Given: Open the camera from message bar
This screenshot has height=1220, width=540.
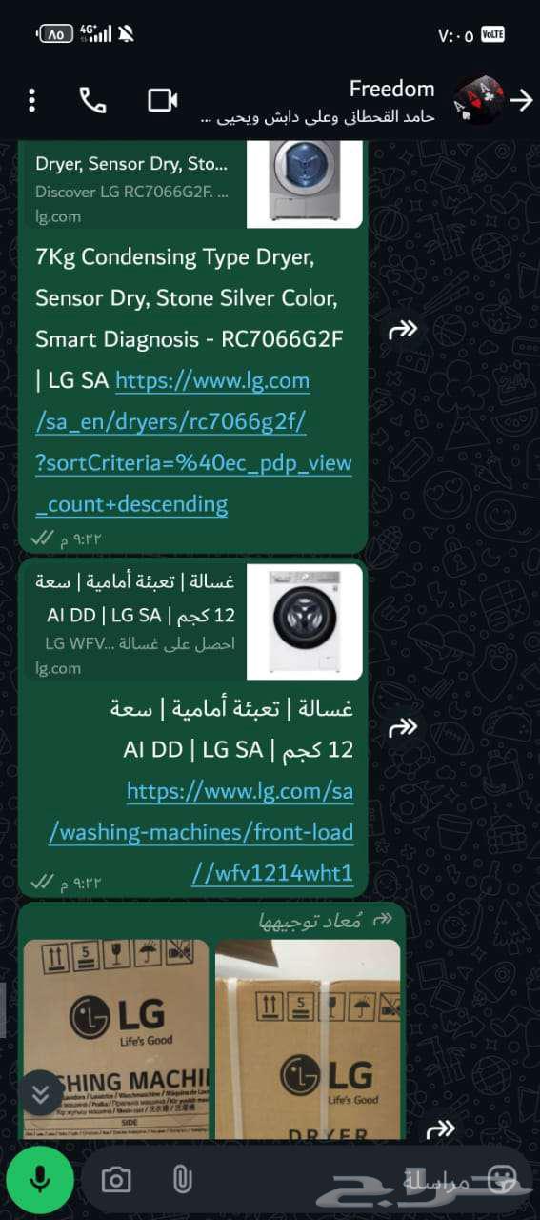Looking at the screenshot, I should (x=116, y=1180).
